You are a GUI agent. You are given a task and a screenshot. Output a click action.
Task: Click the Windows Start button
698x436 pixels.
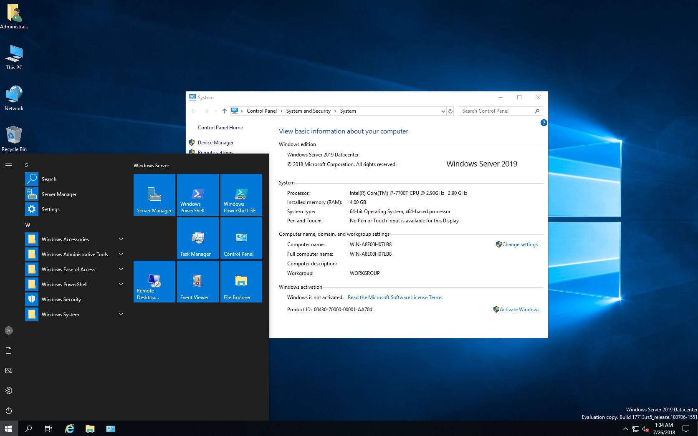click(9, 428)
